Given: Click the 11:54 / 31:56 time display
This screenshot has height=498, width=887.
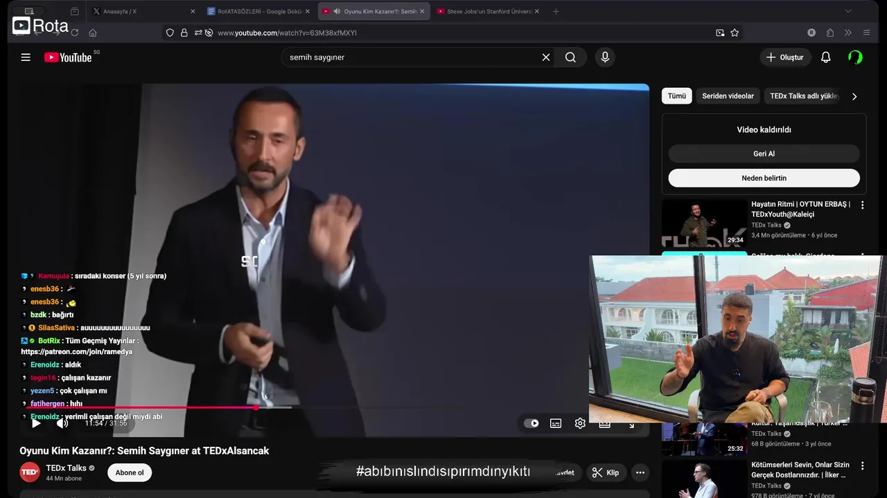Looking at the screenshot, I should pos(106,423).
